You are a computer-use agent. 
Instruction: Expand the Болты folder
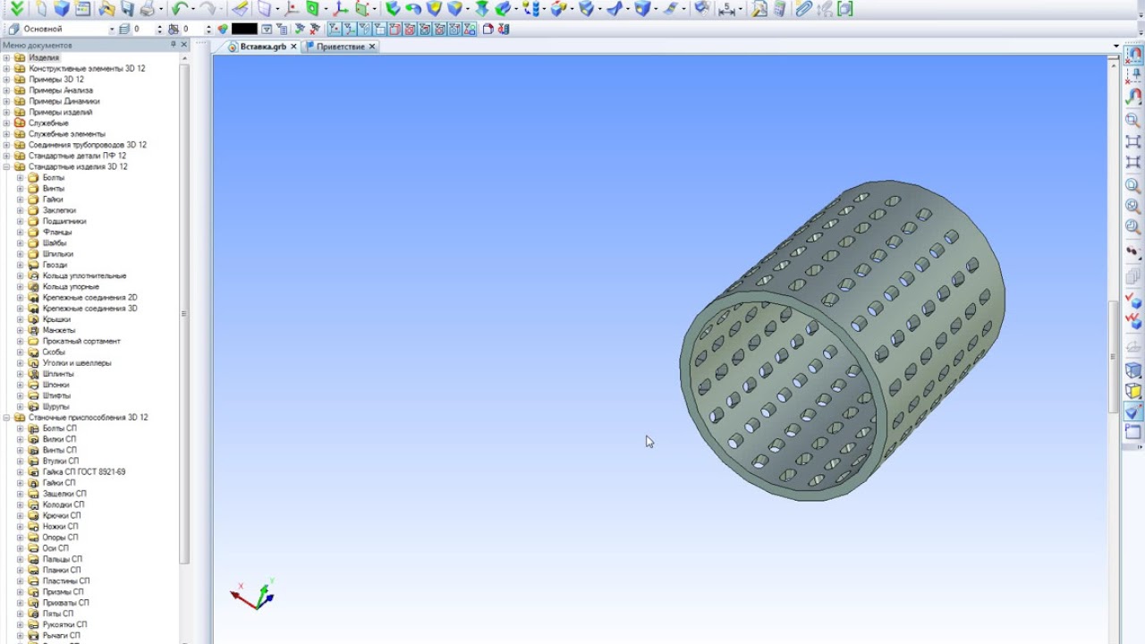pos(21,178)
